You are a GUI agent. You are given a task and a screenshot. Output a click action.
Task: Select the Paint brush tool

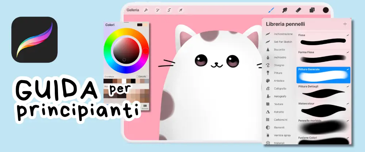(x=271, y=10)
